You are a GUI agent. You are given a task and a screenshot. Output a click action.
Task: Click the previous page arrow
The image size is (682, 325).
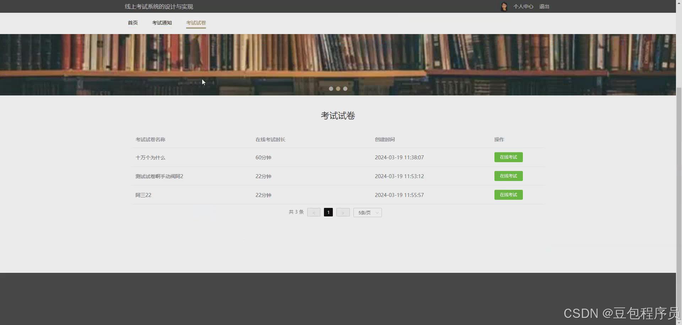(313, 212)
